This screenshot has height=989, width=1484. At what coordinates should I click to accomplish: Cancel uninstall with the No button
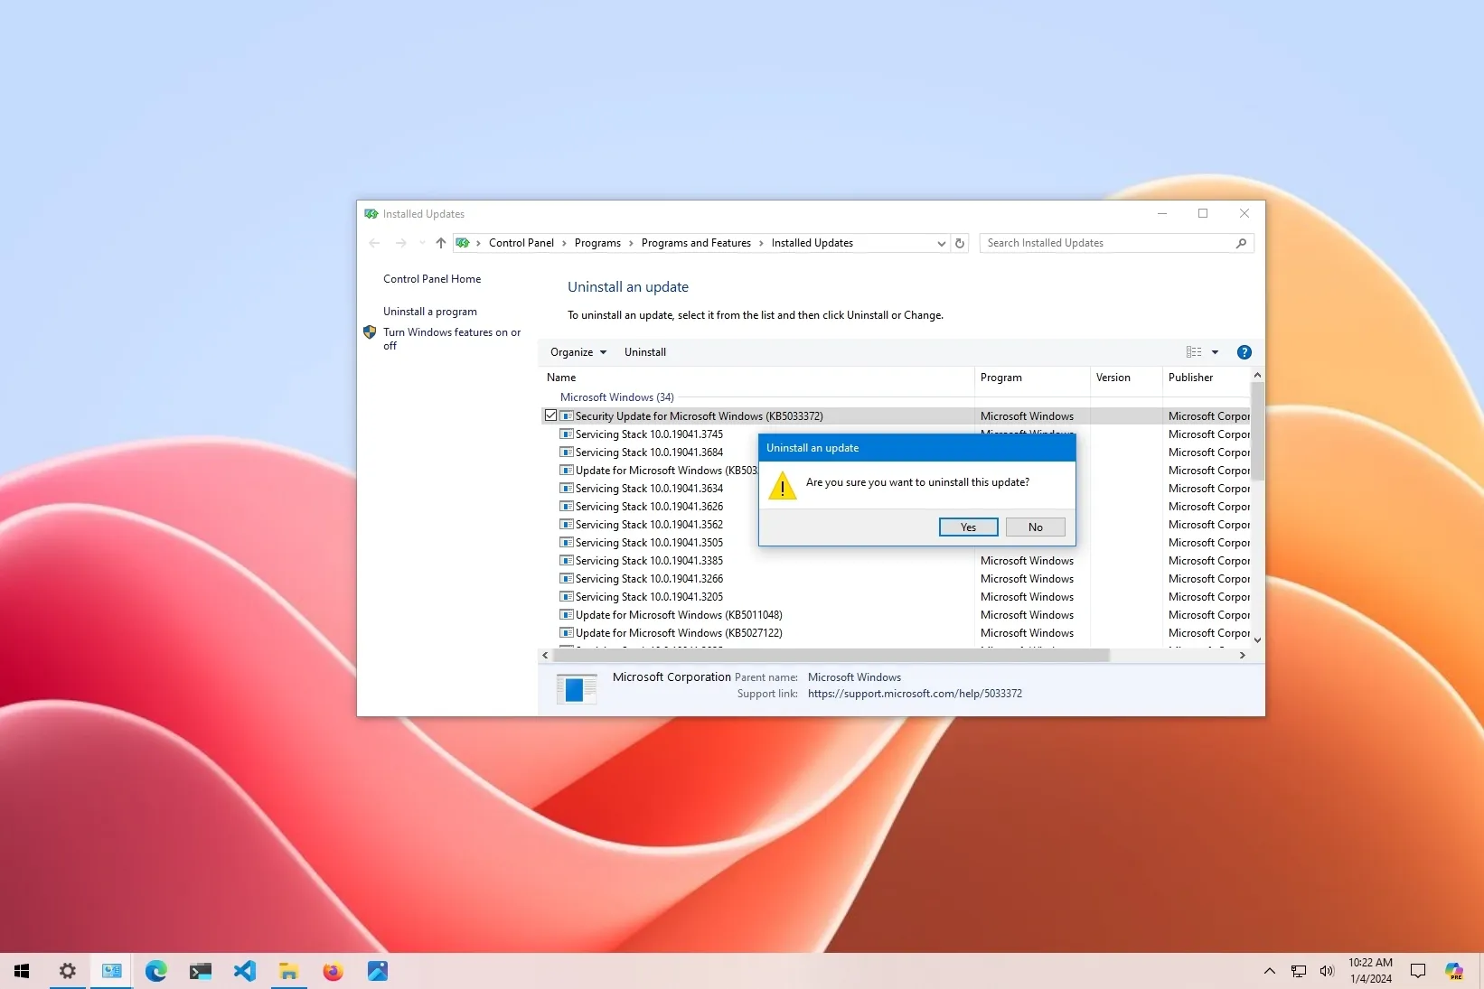[x=1035, y=527]
